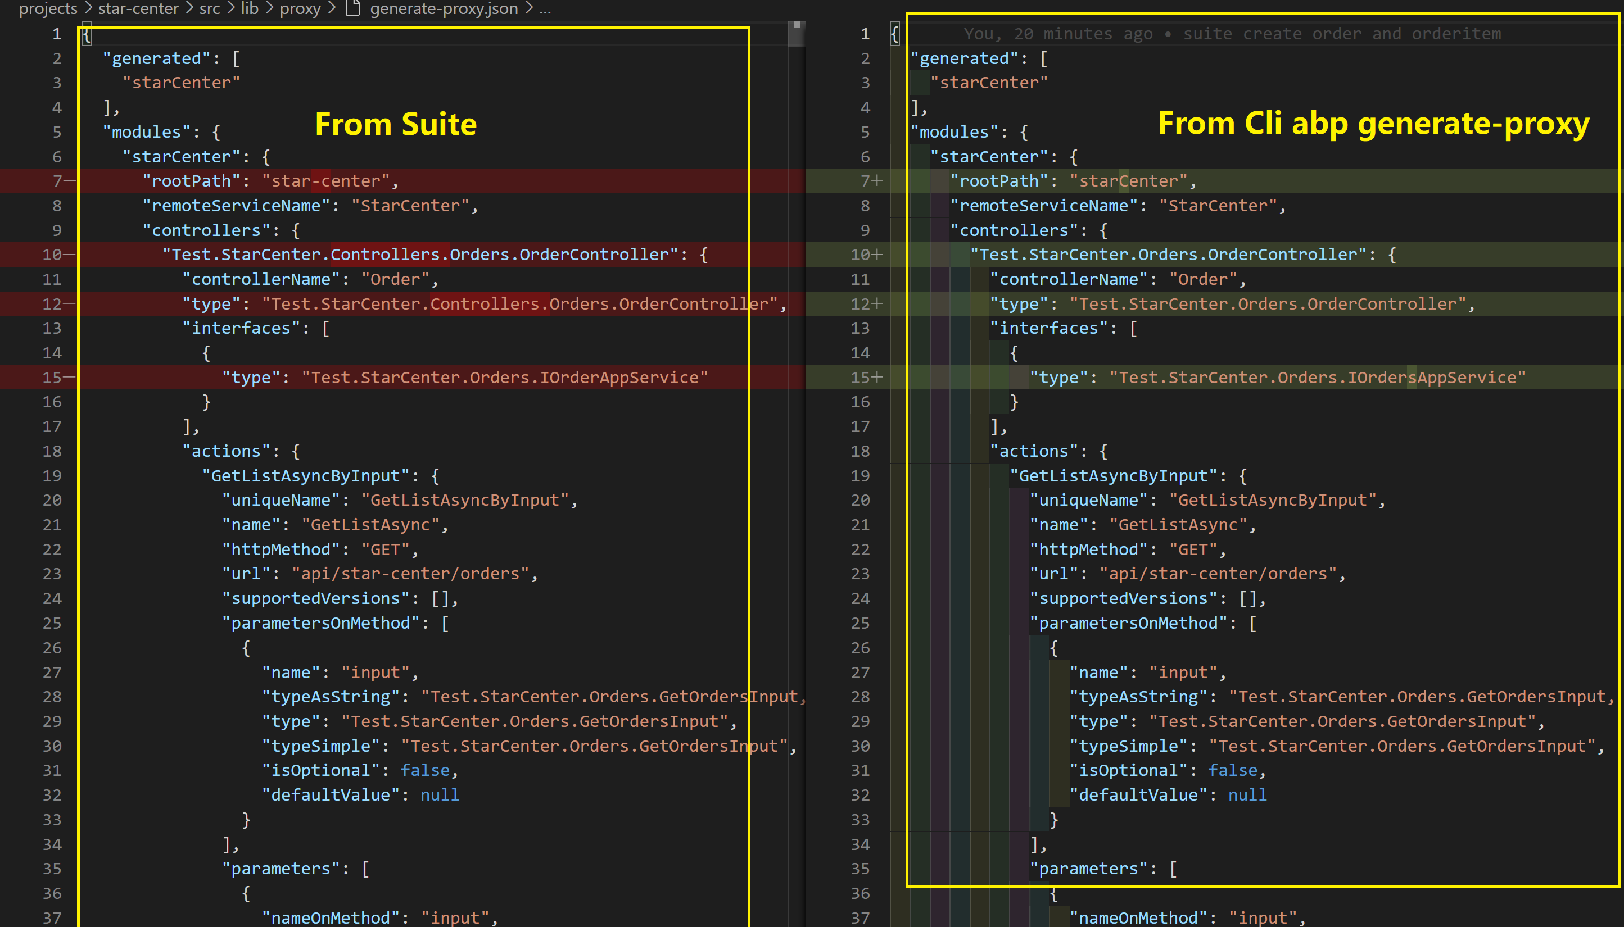Click the minus marker beside left line 12
Screen dimensions: 1624x927
click(69, 304)
